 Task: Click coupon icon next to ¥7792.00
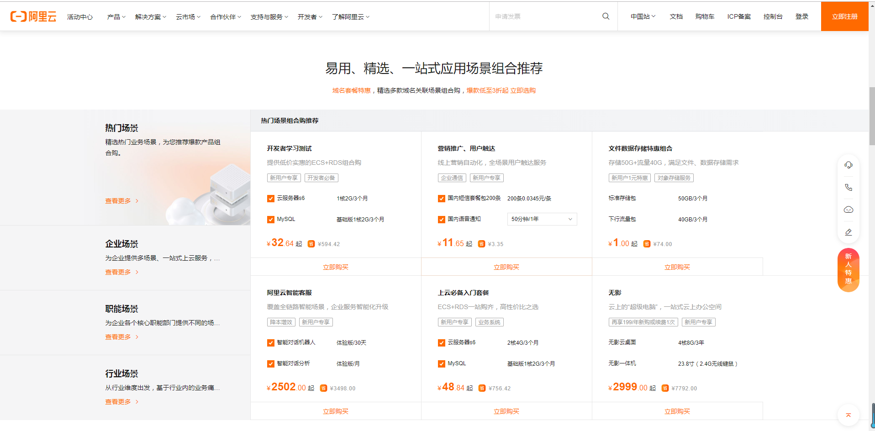(665, 388)
